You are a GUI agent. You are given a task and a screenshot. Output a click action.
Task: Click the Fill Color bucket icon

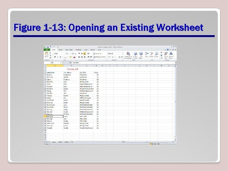70,57
